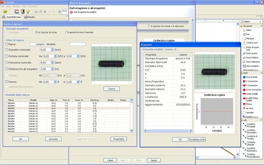Choose the Marquee selection tool
This screenshot has height=165, width=264.
[250, 38]
